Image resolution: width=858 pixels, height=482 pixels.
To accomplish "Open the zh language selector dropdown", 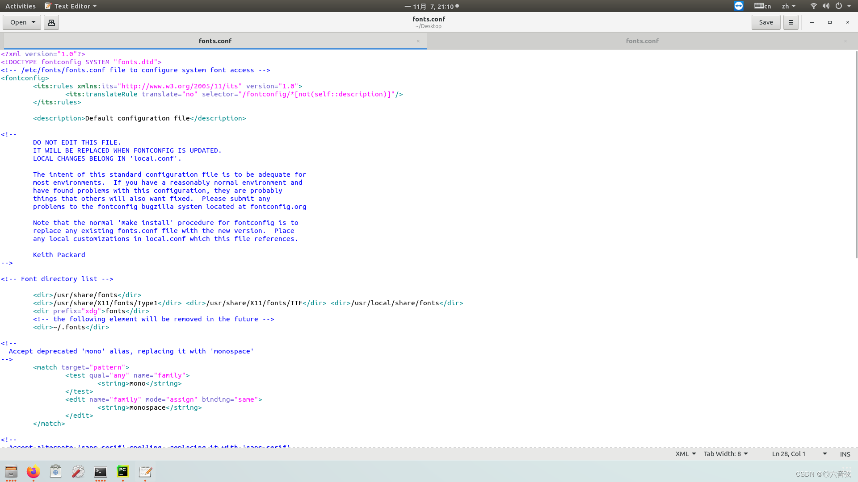I will [x=788, y=6].
